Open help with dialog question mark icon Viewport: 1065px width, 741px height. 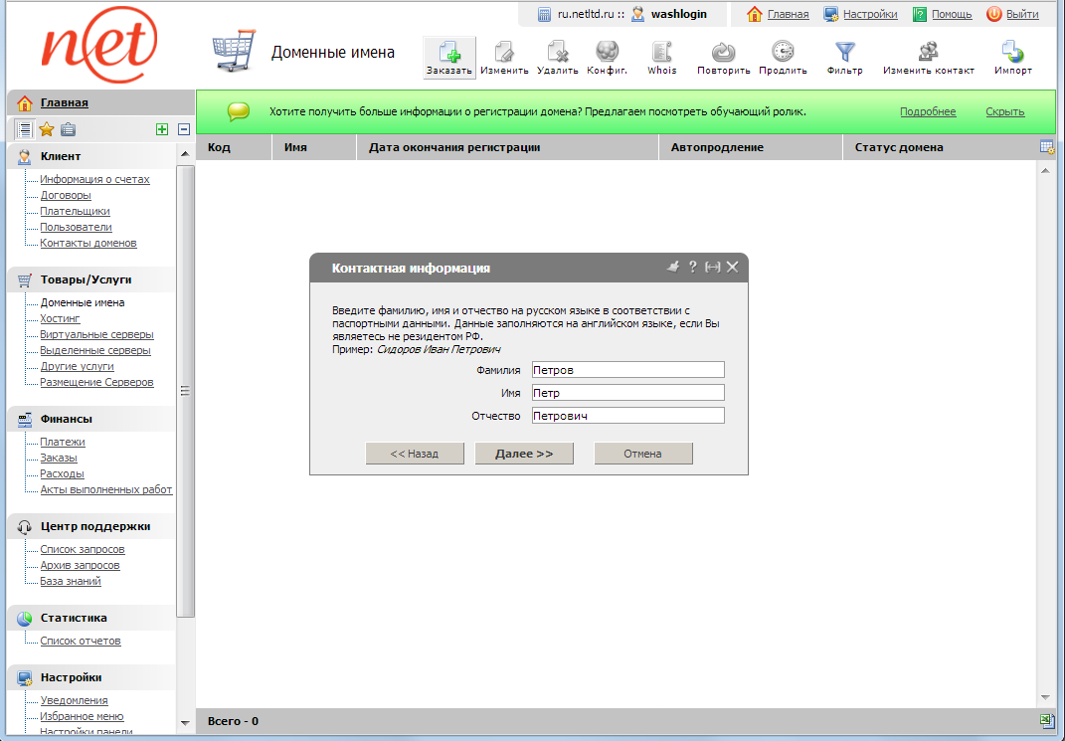pos(693,268)
